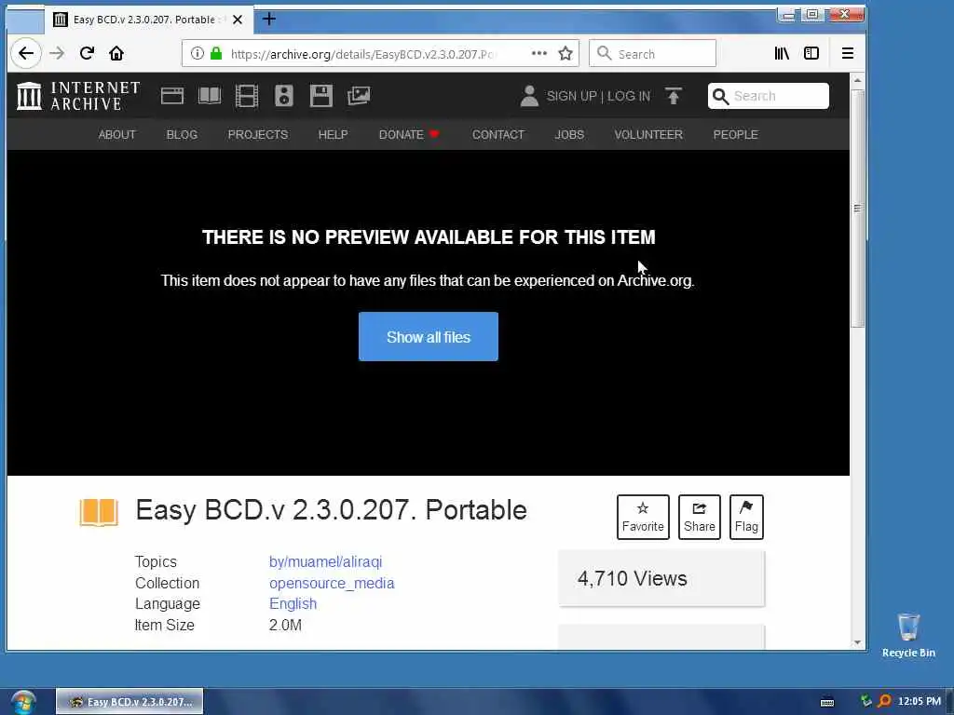Open the opensource_media collection link
954x715 pixels.
(332, 583)
